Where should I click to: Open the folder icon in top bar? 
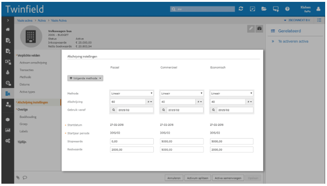[264, 9]
